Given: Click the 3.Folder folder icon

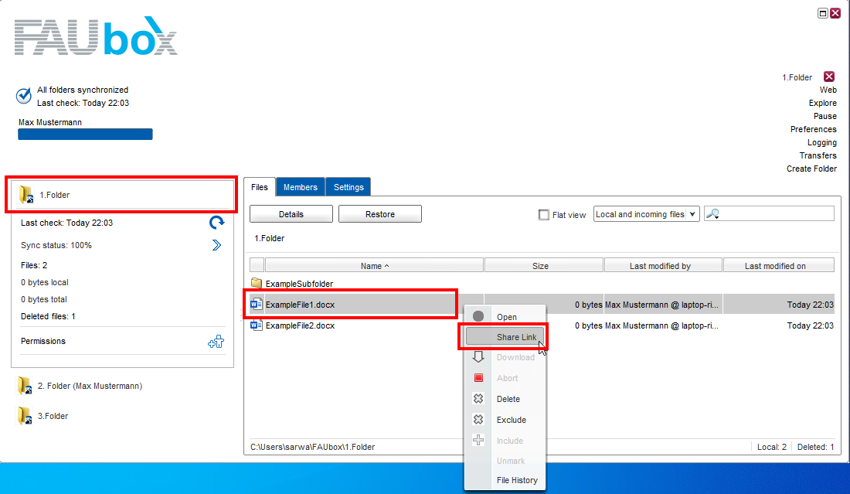Looking at the screenshot, I should tap(25, 416).
